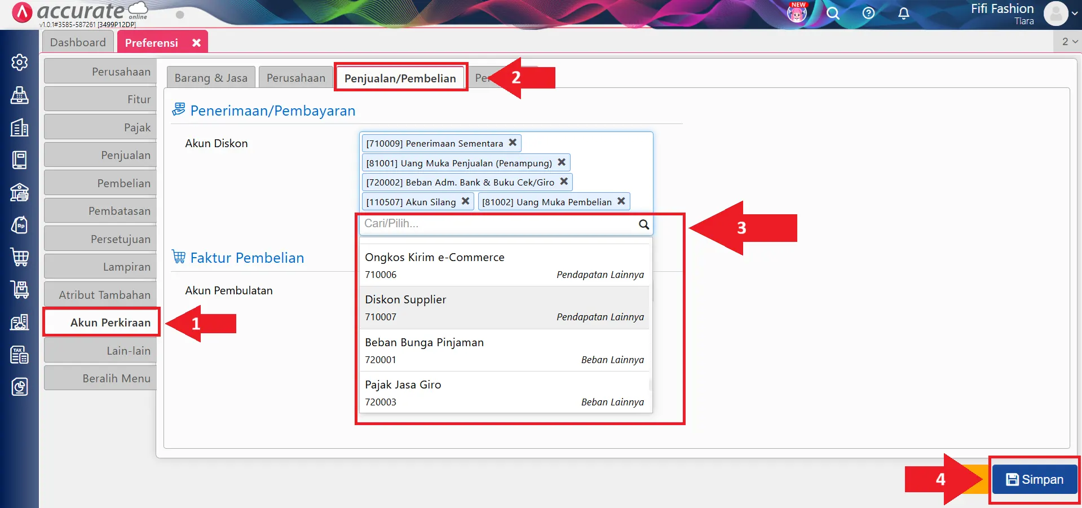Open the global search magnifier in header
The height and width of the screenshot is (508, 1082).
click(x=833, y=14)
